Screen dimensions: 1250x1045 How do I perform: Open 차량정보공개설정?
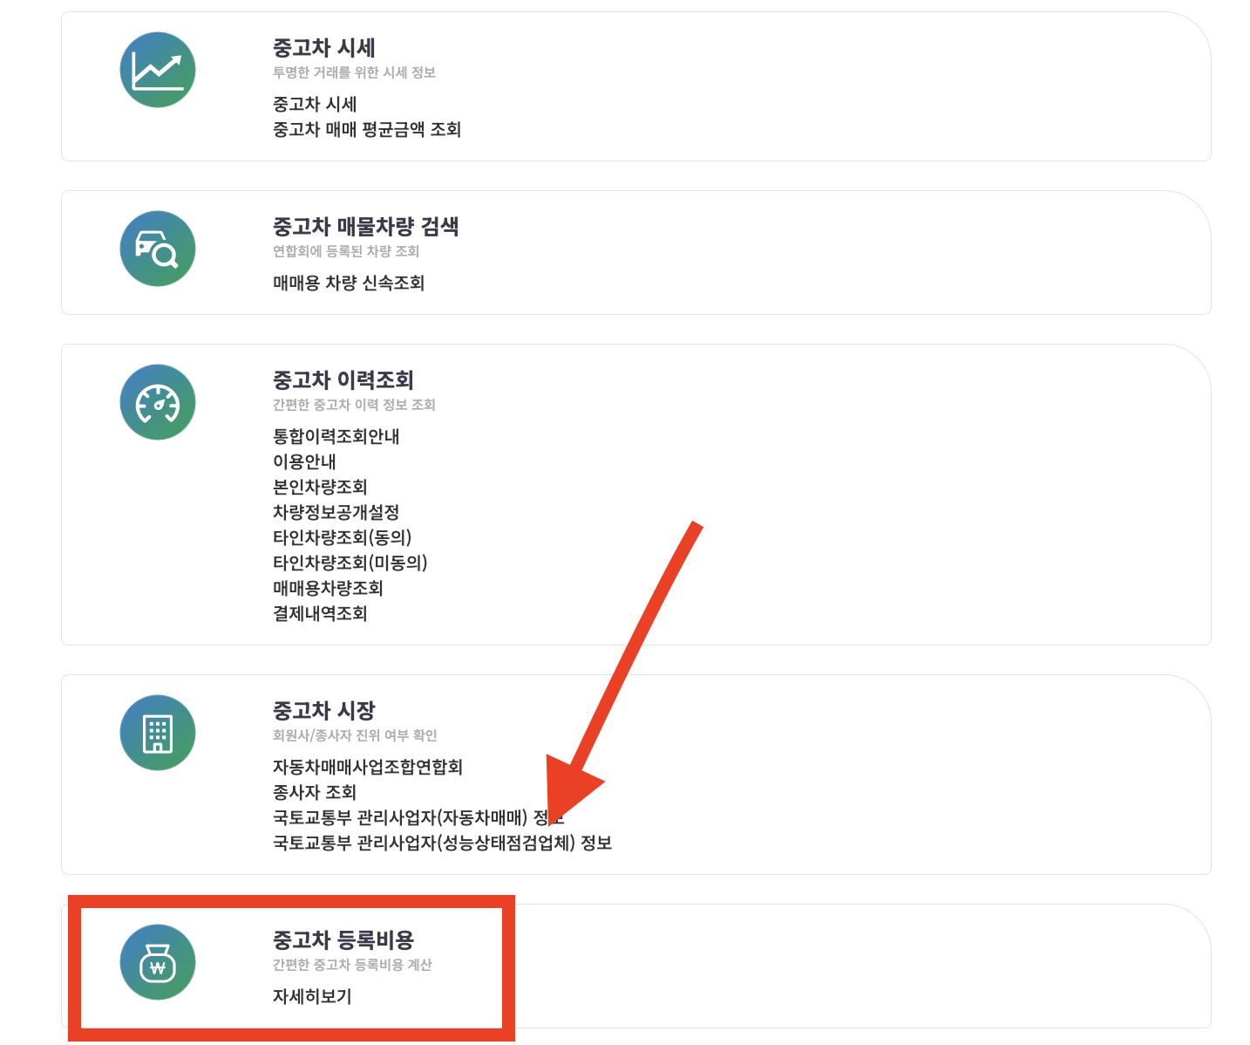click(336, 512)
